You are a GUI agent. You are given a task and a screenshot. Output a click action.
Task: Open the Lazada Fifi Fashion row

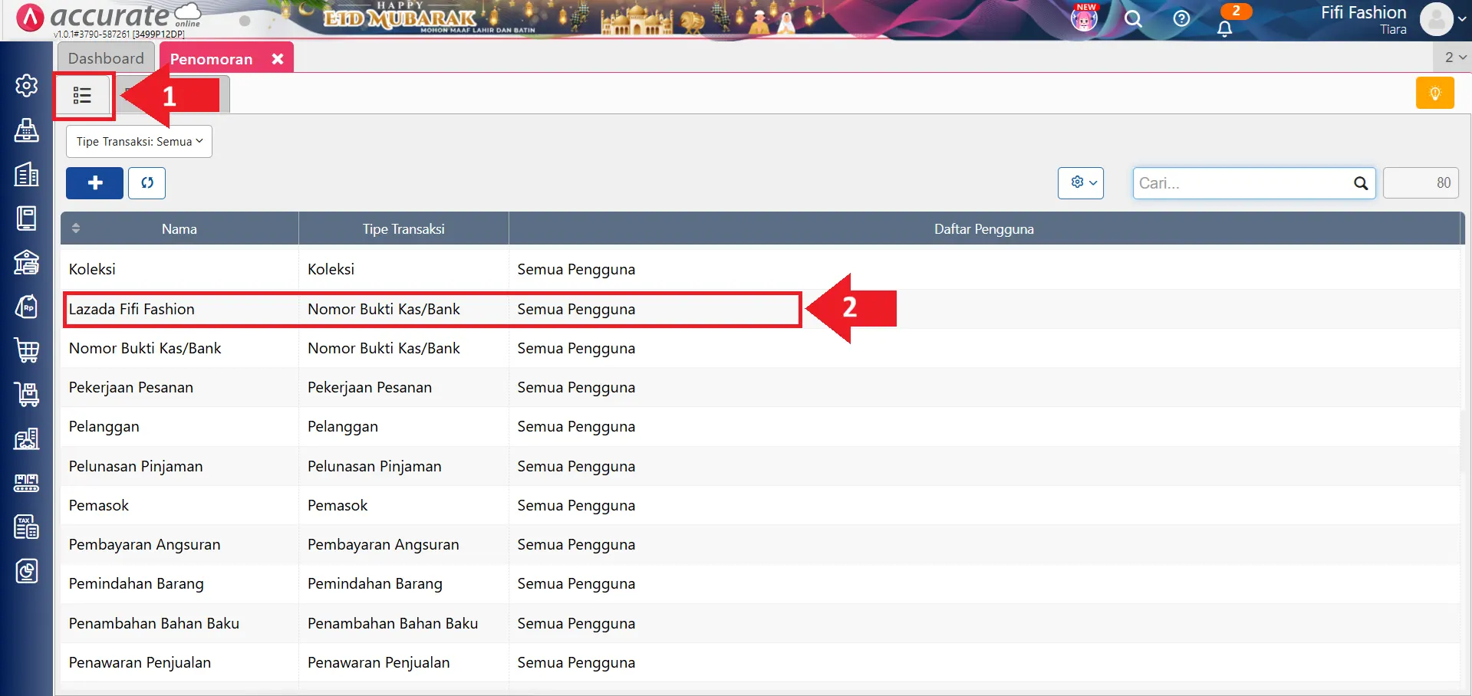click(x=131, y=309)
